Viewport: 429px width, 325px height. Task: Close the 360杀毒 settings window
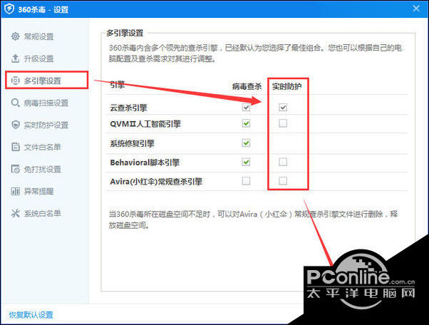[416, 9]
